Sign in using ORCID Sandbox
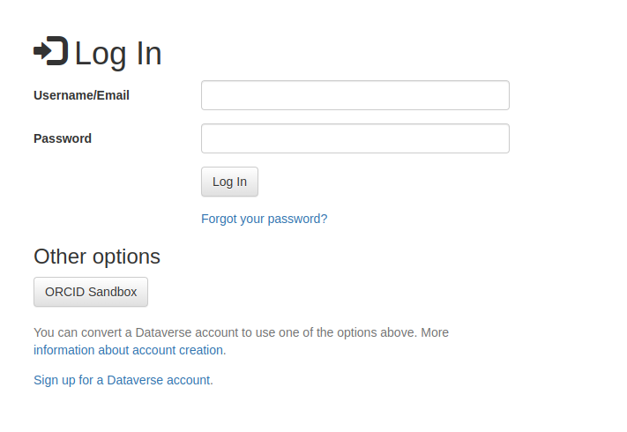 (x=91, y=292)
